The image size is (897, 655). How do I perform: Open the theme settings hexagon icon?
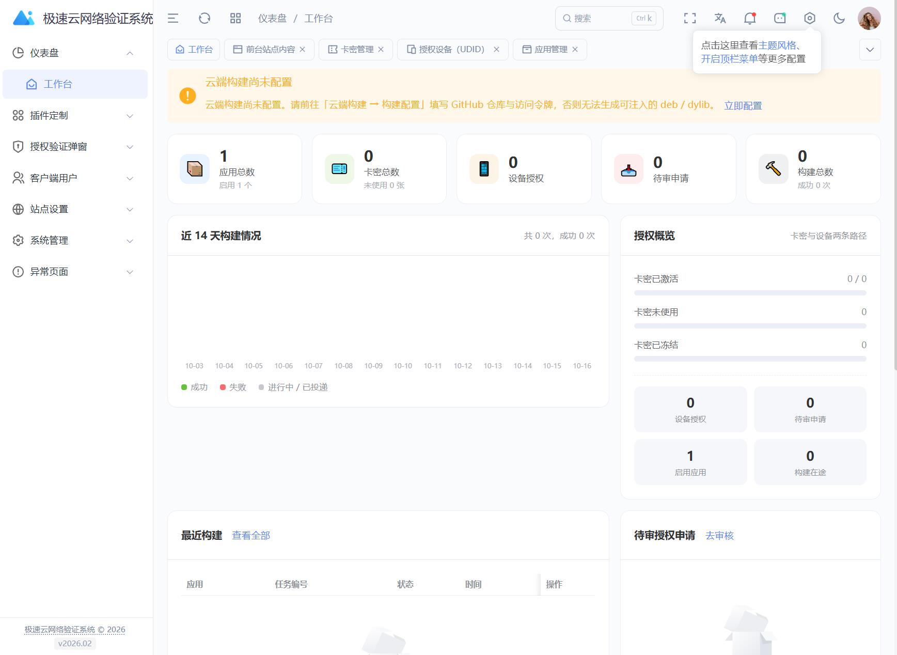click(810, 19)
